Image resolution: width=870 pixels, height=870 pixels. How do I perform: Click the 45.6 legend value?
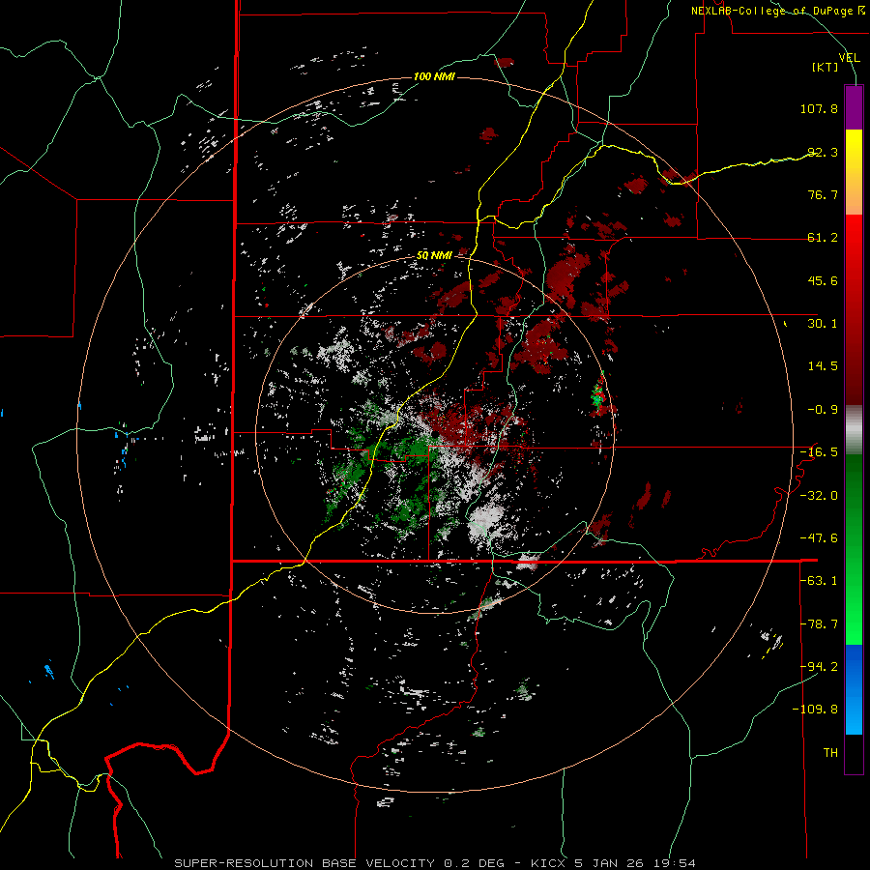[823, 280]
